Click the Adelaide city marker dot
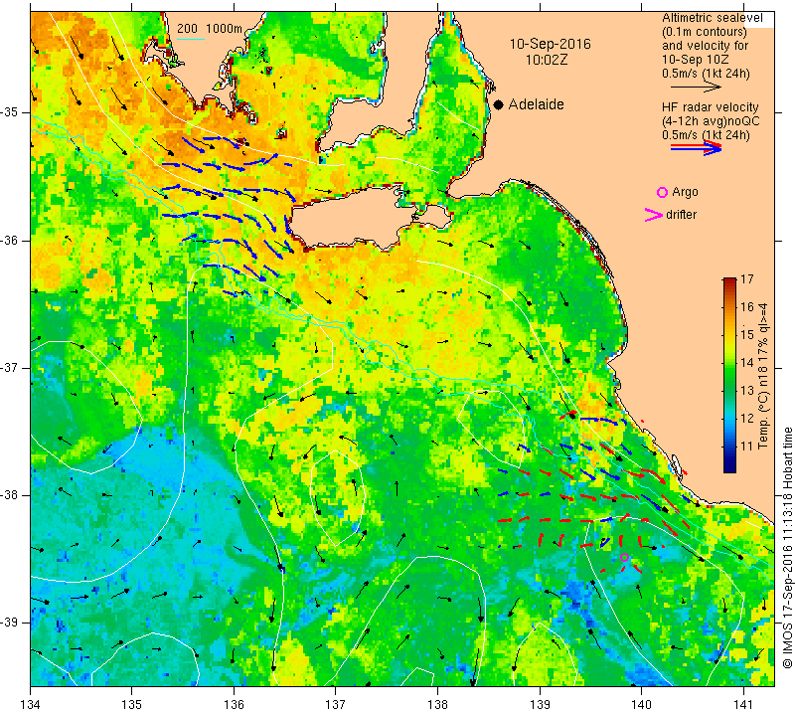The width and height of the screenshot is (795, 716). tap(499, 104)
